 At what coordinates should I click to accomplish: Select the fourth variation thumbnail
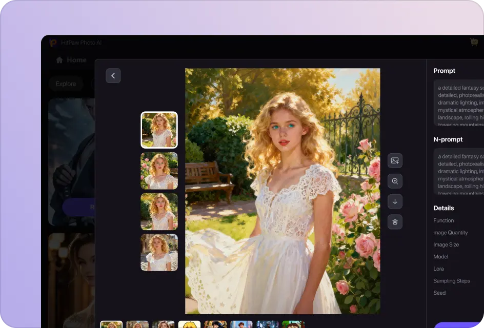159,253
